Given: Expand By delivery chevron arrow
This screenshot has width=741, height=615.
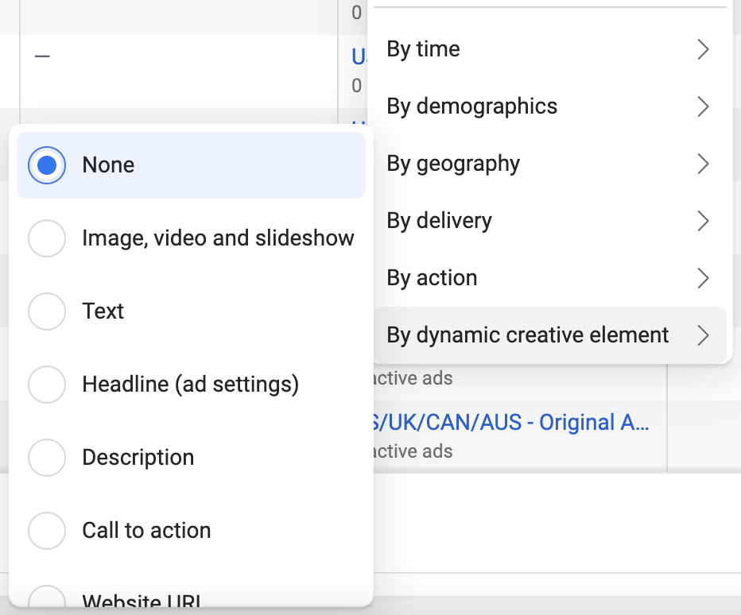Looking at the screenshot, I should click(x=703, y=221).
